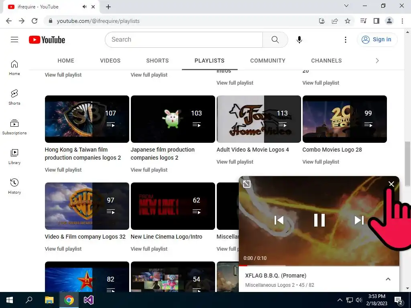Mute tab via speaker icon
The image size is (411, 308).
84,7
